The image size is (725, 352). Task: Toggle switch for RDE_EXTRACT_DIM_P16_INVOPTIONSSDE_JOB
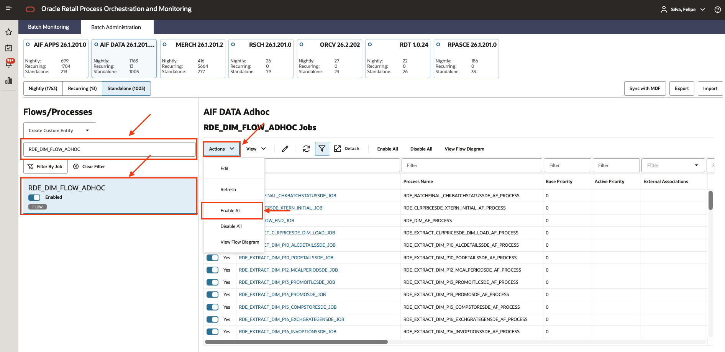click(x=212, y=332)
